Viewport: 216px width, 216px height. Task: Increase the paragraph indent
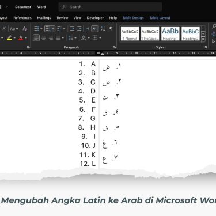pyautogui.click(x=79, y=29)
